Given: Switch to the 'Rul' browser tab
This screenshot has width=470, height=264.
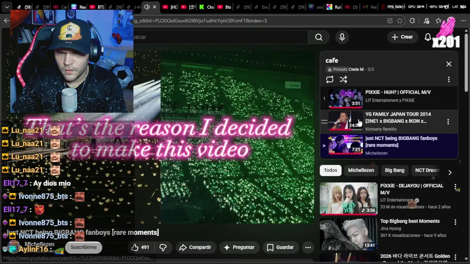Looking at the screenshot, I should [x=333, y=7].
